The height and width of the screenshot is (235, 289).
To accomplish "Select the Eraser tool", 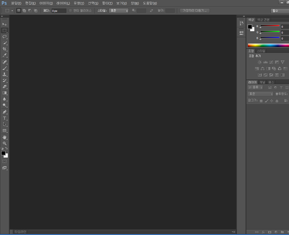I will click(4, 87).
